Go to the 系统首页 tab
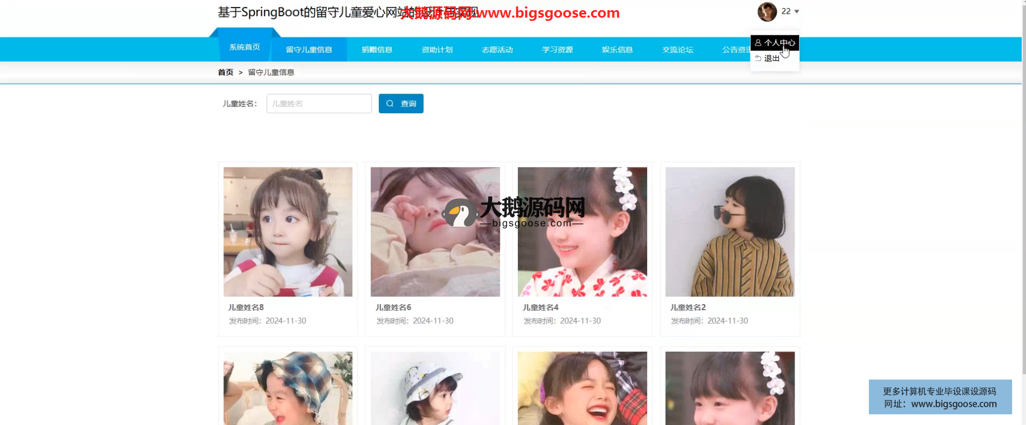The width and height of the screenshot is (1026, 425). point(245,48)
